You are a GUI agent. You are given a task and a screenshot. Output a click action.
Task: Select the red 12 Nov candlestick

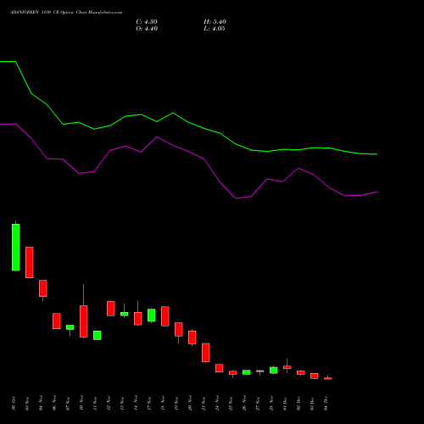tap(111, 309)
